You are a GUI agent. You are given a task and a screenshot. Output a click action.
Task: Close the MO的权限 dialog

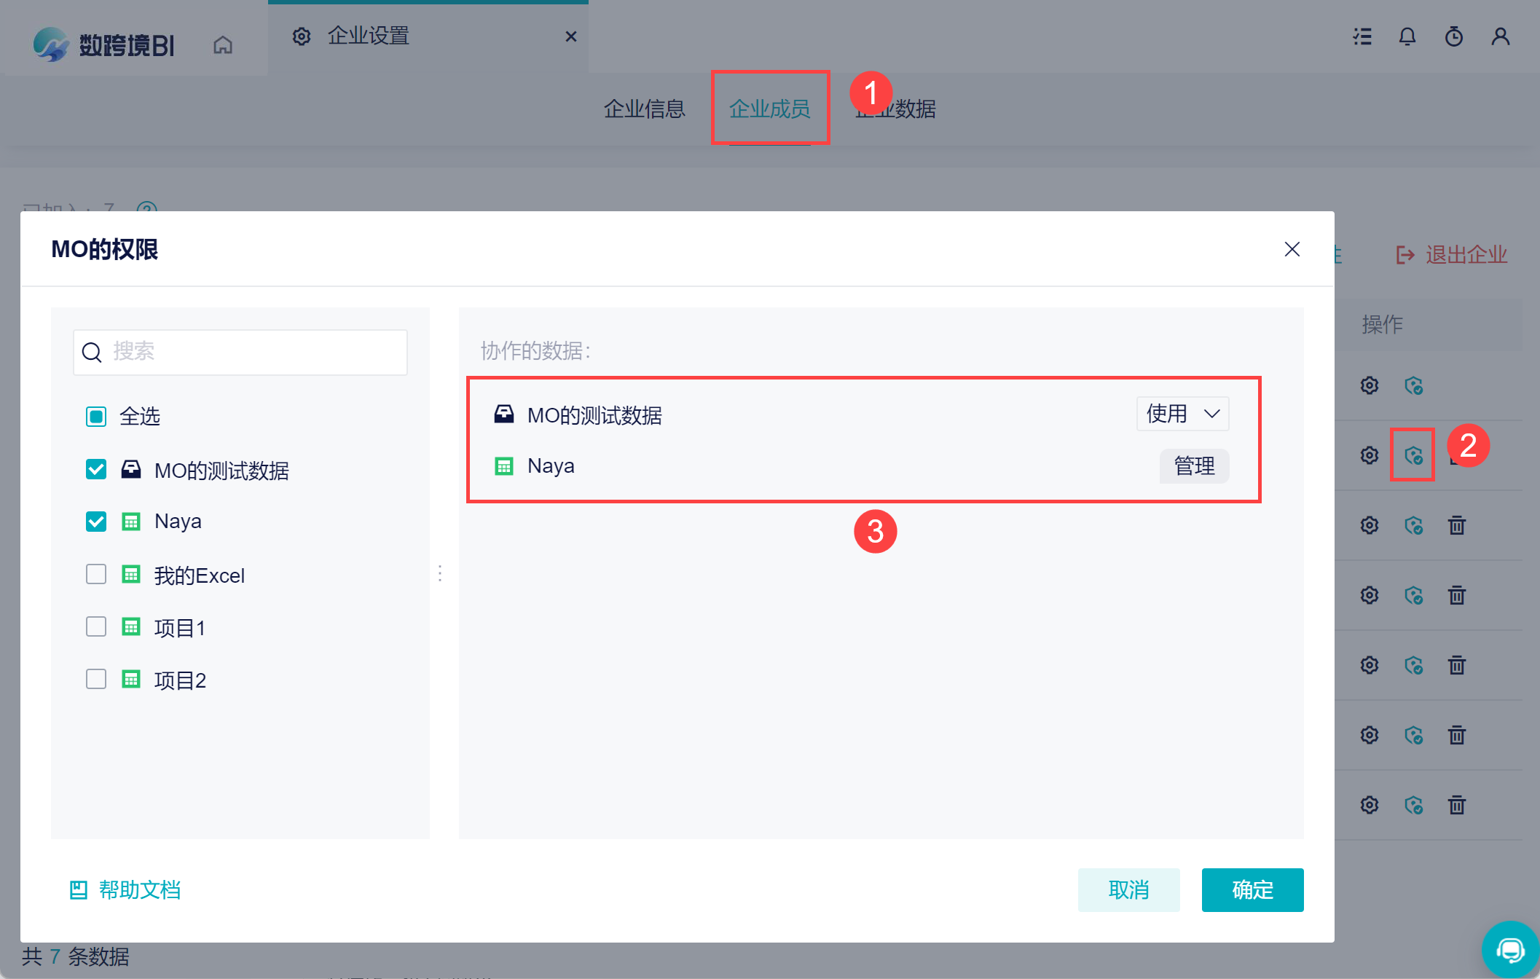tap(1292, 249)
